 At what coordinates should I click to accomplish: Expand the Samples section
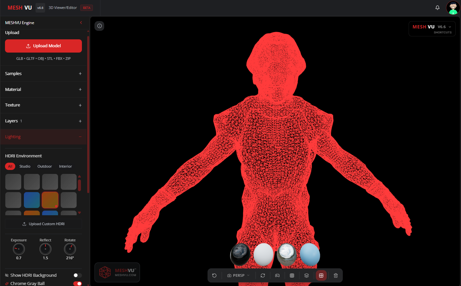43,73
